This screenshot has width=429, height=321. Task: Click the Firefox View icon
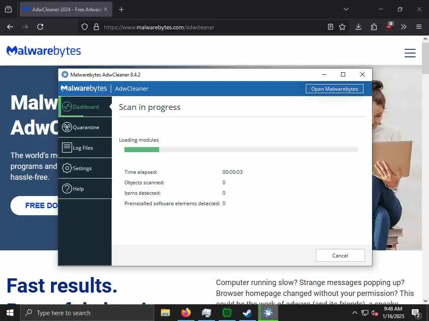[x=8, y=9]
